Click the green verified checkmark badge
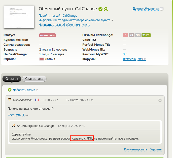 click(100, 9)
